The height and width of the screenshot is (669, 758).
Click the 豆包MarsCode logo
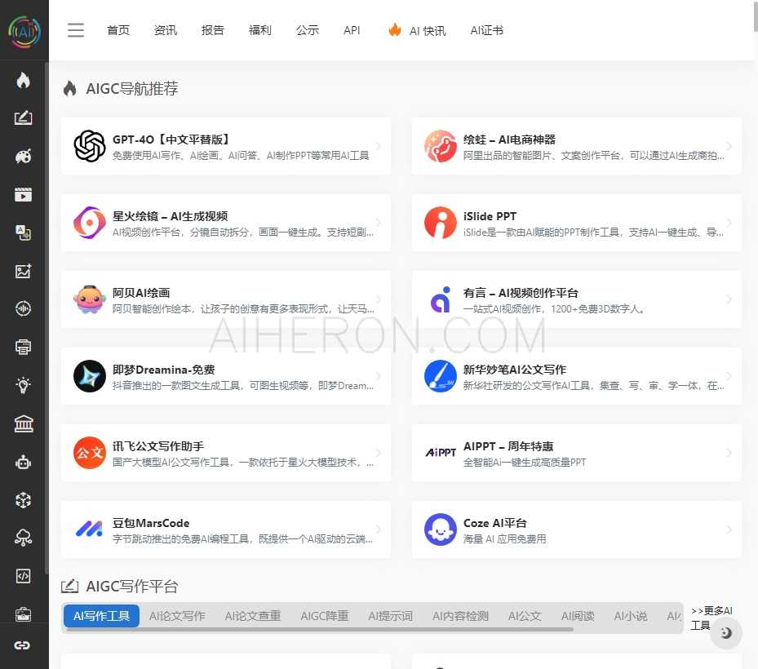90,529
